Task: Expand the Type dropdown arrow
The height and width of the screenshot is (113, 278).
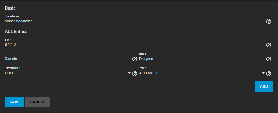Action: (263, 73)
